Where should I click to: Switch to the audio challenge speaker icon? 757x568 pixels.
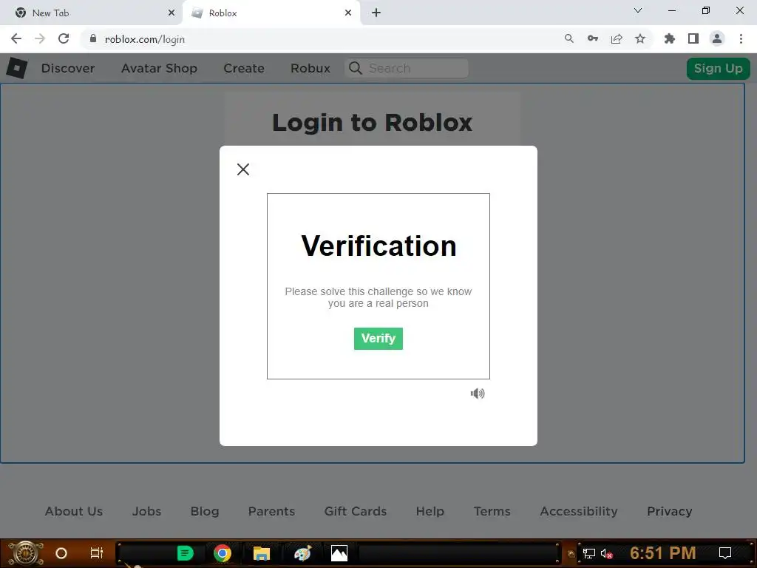[x=478, y=393]
